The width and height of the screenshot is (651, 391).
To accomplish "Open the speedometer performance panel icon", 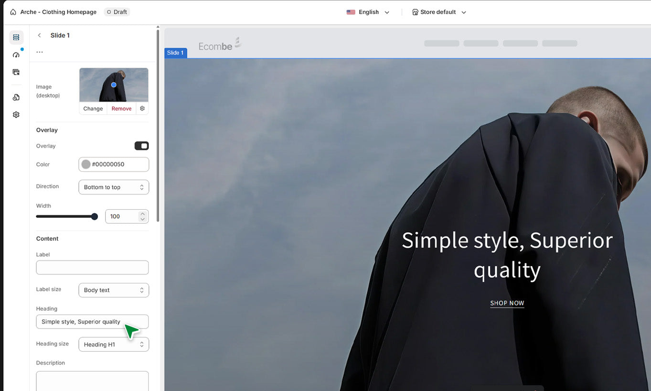I will click(x=16, y=55).
